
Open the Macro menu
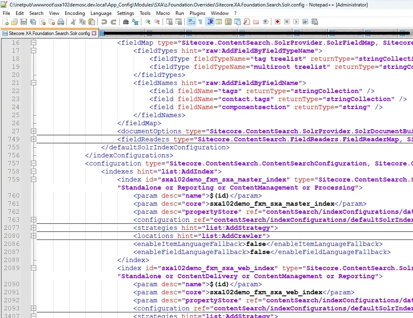pyautogui.click(x=163, y=13)
